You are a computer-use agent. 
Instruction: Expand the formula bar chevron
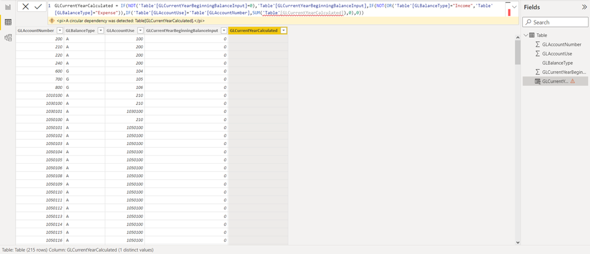(514, 6)
